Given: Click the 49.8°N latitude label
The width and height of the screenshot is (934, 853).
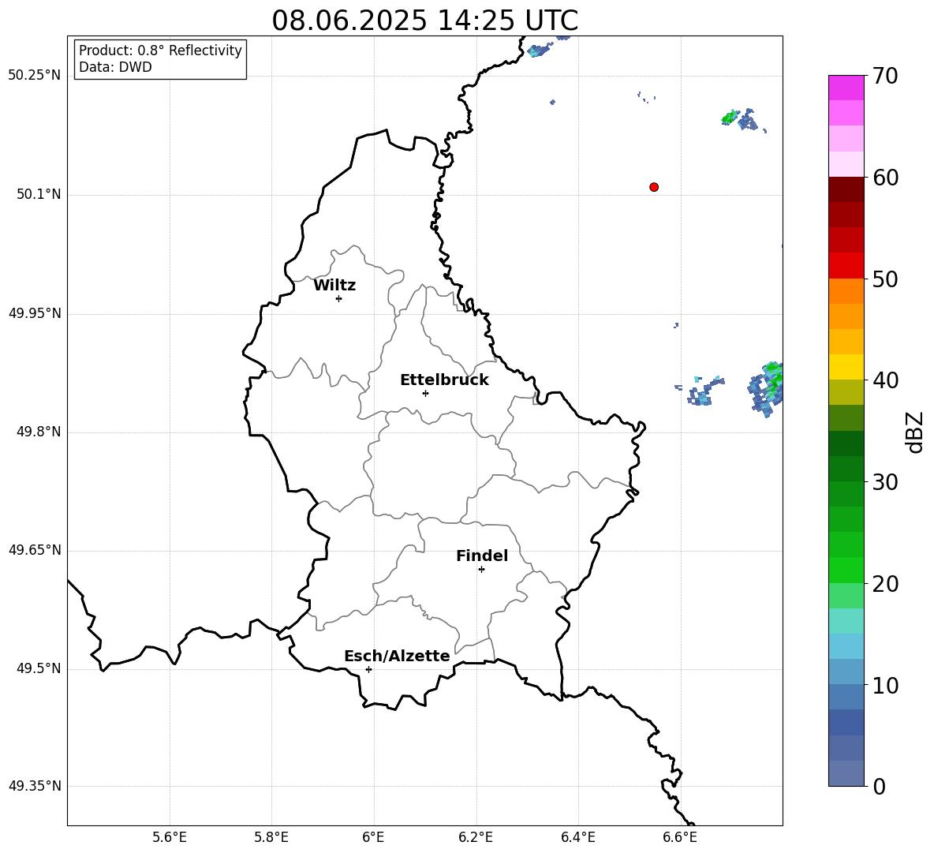Looking at the screenshot, I should point(38,432).
